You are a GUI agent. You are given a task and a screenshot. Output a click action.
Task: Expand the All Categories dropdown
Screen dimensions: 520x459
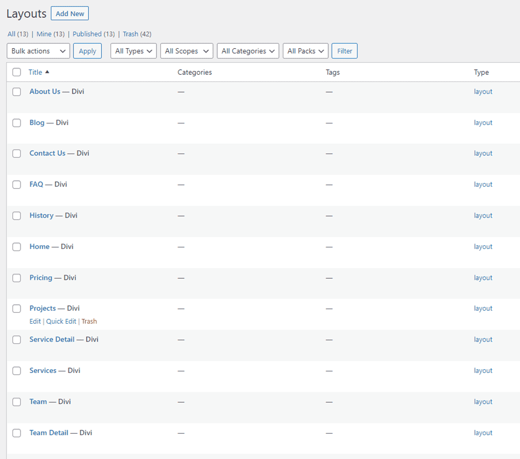coord(248,51)
